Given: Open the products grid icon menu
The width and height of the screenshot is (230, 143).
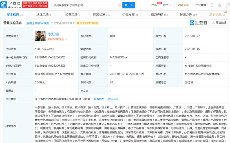Looking at the screenshot, I should pos(149,5).
